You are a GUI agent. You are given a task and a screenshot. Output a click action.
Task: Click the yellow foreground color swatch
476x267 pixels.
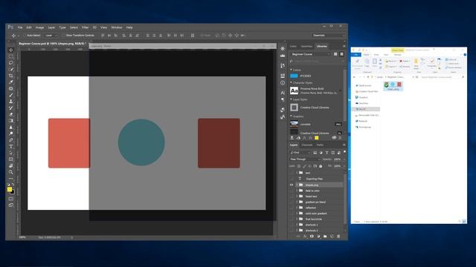coord(10,190)
